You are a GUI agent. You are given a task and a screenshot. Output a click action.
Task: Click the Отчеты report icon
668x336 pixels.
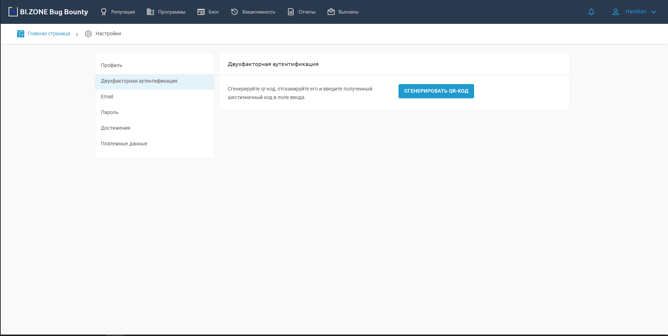click(x=291, y=12)
